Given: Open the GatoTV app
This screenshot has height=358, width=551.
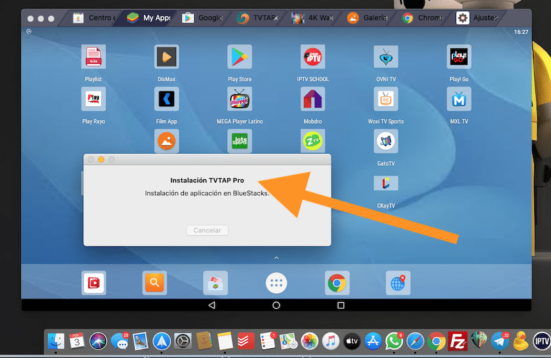Looking at the screenshot, I should pyautogui.click(x=386, y=141).
